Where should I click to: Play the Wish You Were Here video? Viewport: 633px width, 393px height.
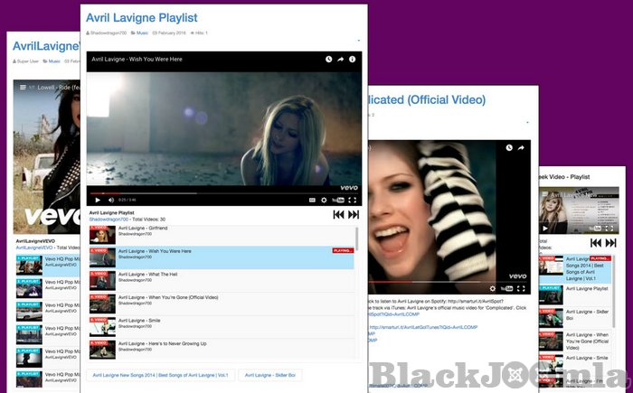pos(98,200)
